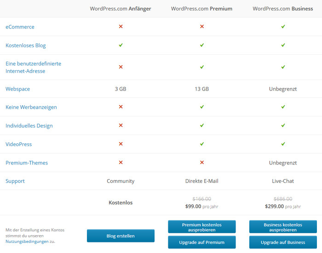Open the Nutzungsbedingungen terms link

point(27,242)
